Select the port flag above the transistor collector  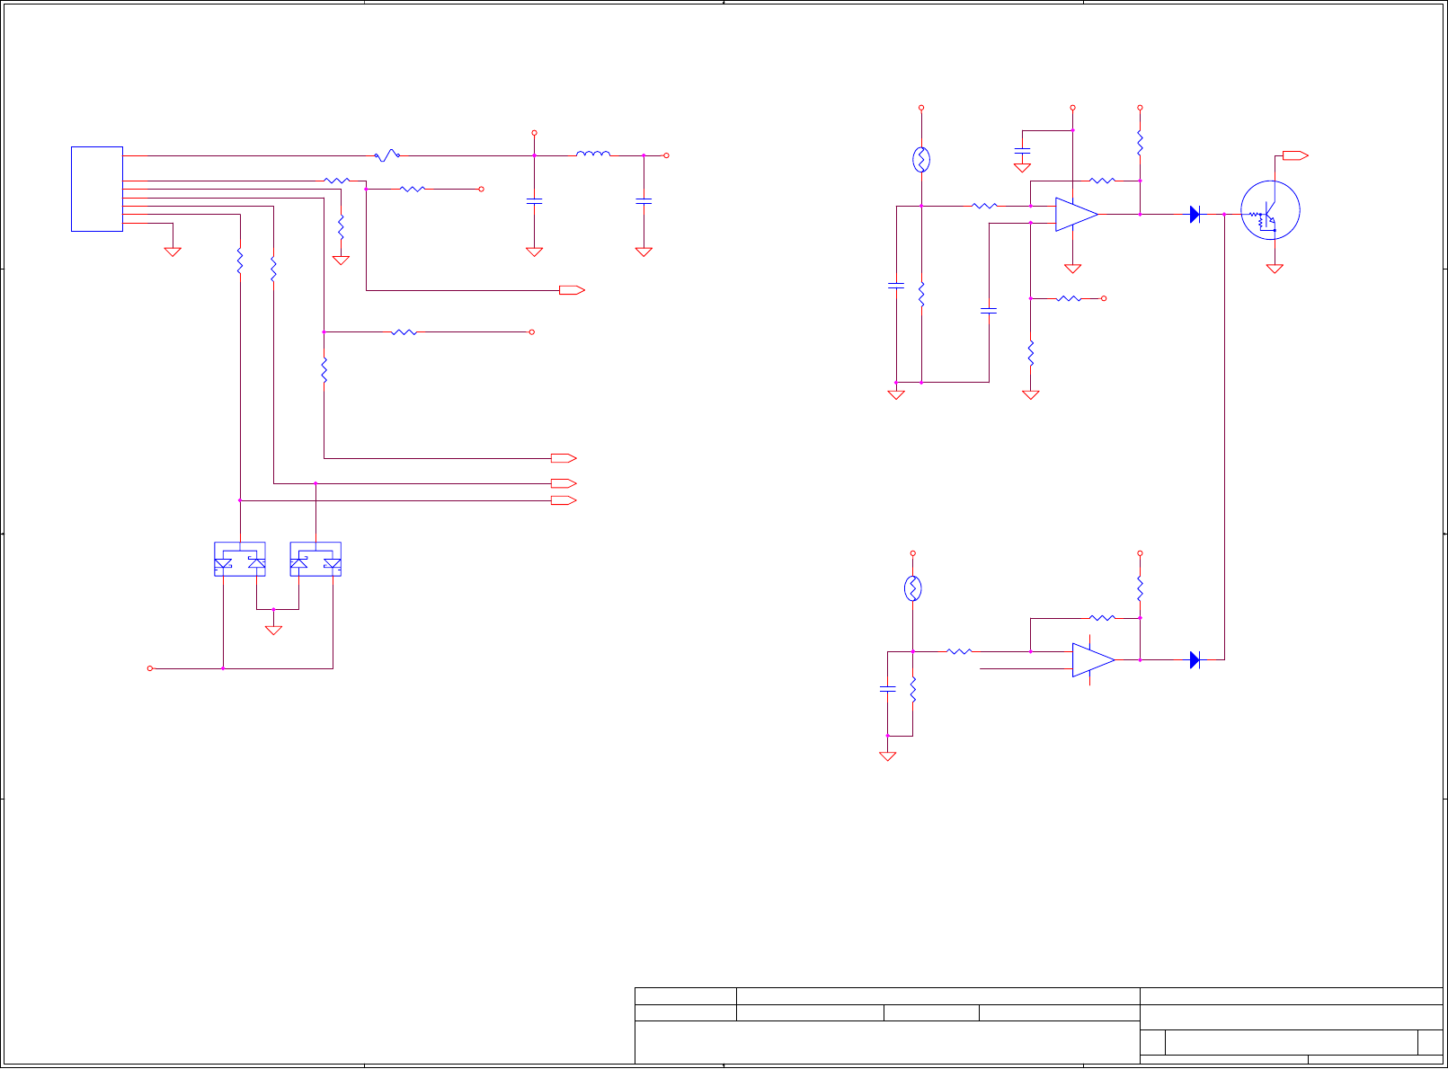(x=1295, y=155)
